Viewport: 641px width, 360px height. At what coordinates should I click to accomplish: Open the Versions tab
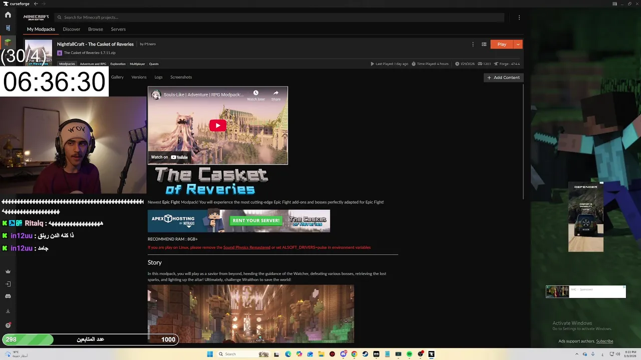point(139,77)
